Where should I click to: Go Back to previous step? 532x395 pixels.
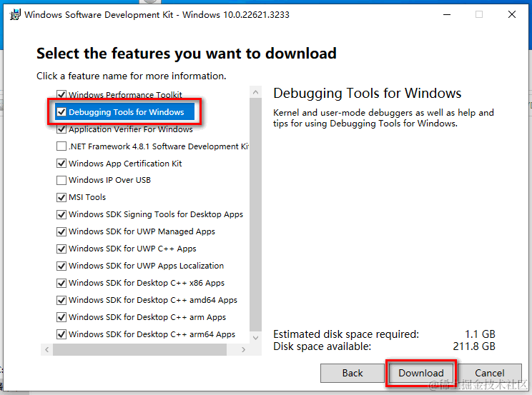(x=353, y=373)
